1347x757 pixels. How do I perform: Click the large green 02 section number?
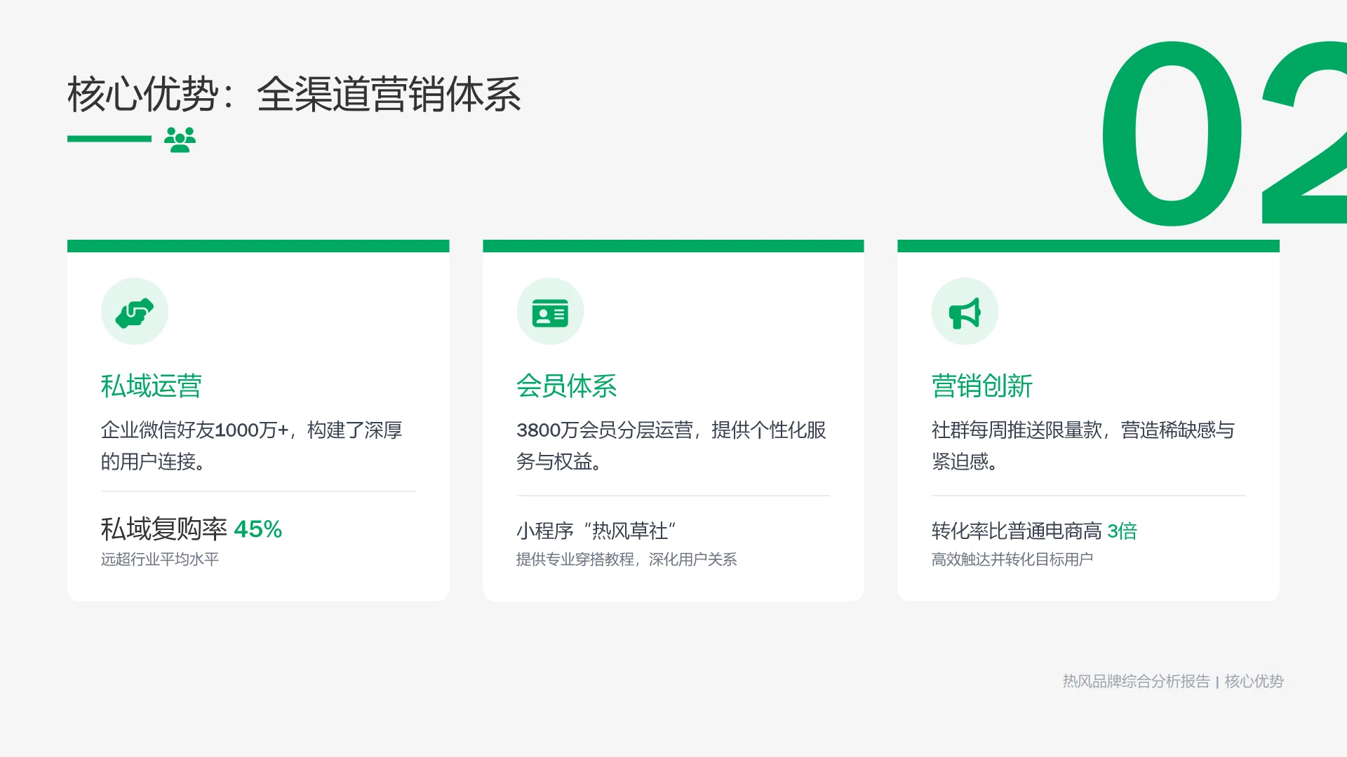(1224, 133)
